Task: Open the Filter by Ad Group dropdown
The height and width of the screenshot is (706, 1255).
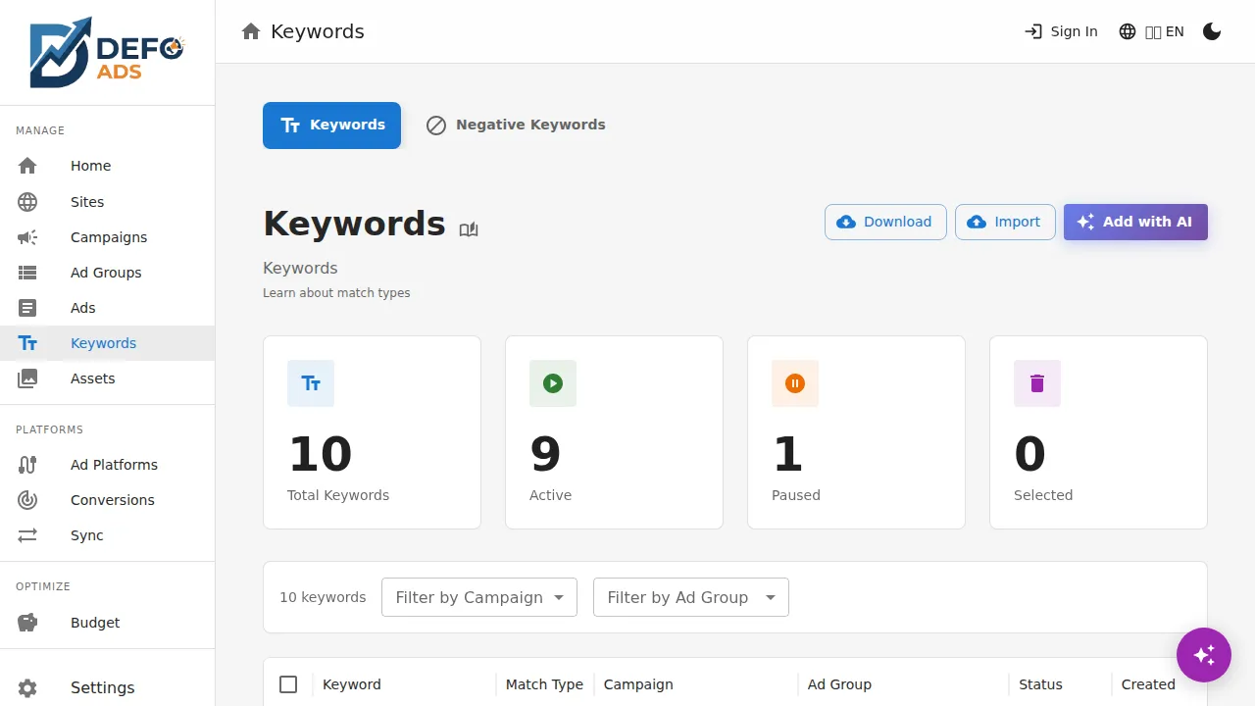Action: pos(691,597)
